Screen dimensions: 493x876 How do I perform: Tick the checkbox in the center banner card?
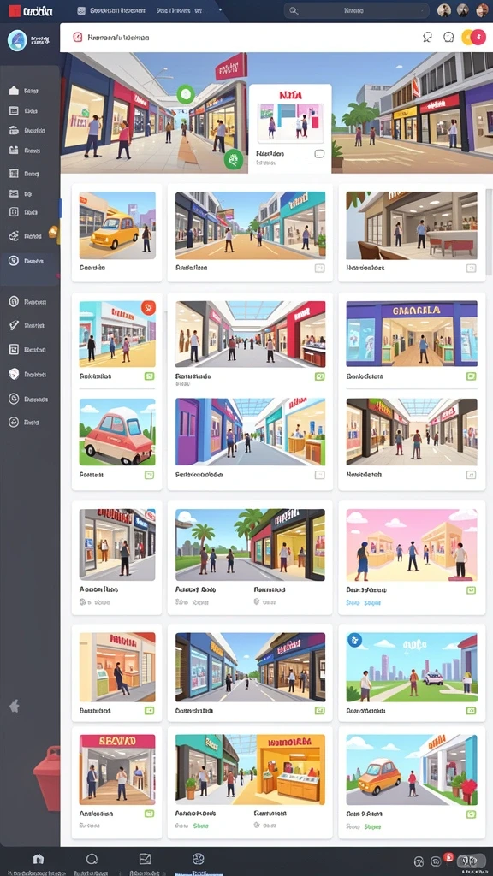click(x=319, y=154)
